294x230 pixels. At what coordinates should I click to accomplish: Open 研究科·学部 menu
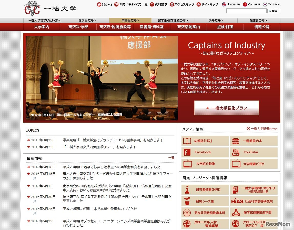click(x=78, y=27)
